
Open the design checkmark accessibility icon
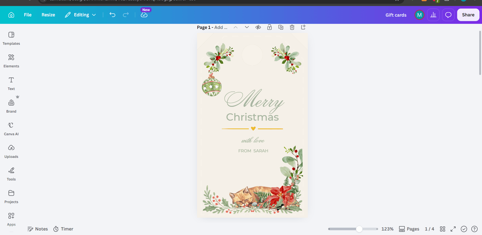click(464, 229)
